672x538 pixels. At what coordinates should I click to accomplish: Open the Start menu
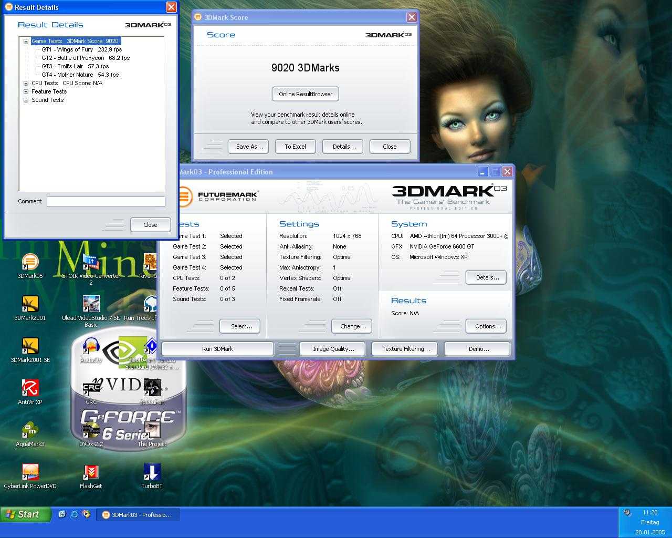(26, 514)
